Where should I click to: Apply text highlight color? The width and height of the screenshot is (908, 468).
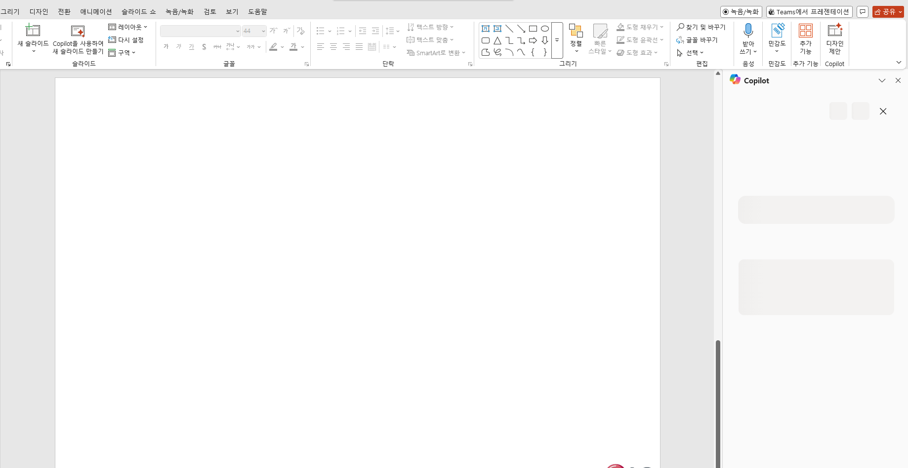[273, 47]
